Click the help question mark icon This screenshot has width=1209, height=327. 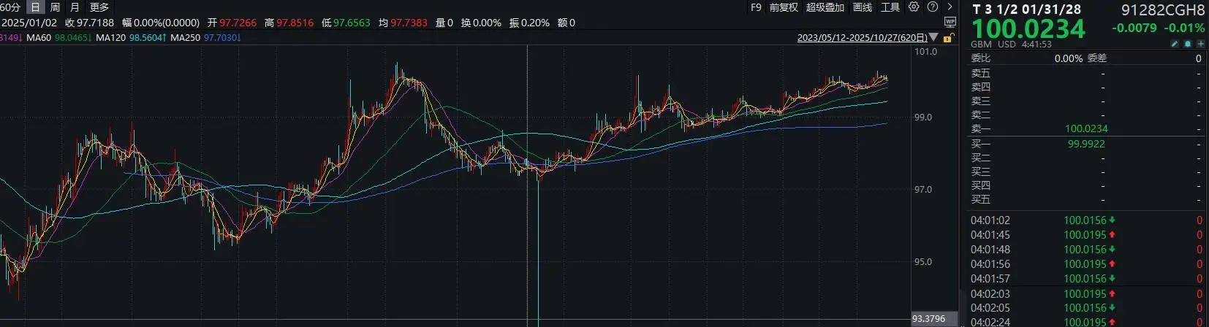click(x=932, y=7)
